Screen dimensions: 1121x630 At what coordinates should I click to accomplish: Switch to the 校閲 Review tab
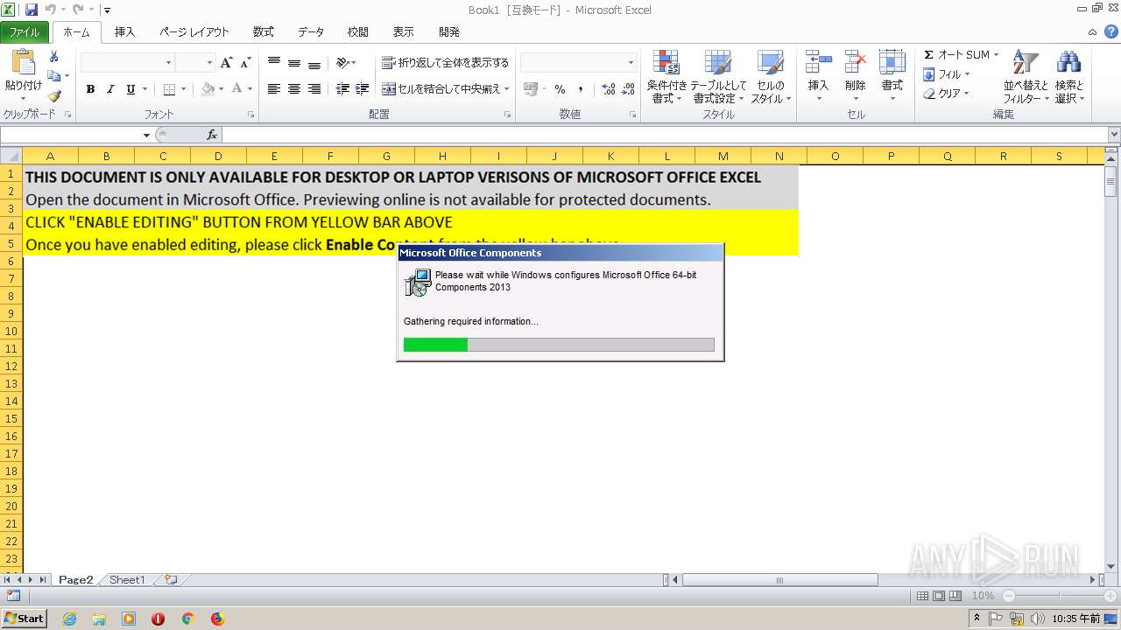358,32
